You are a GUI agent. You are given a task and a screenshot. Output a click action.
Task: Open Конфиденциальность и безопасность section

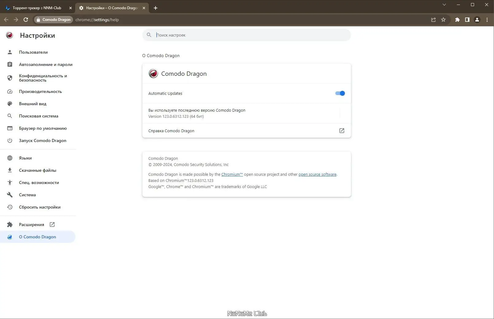tap(38, 78)
